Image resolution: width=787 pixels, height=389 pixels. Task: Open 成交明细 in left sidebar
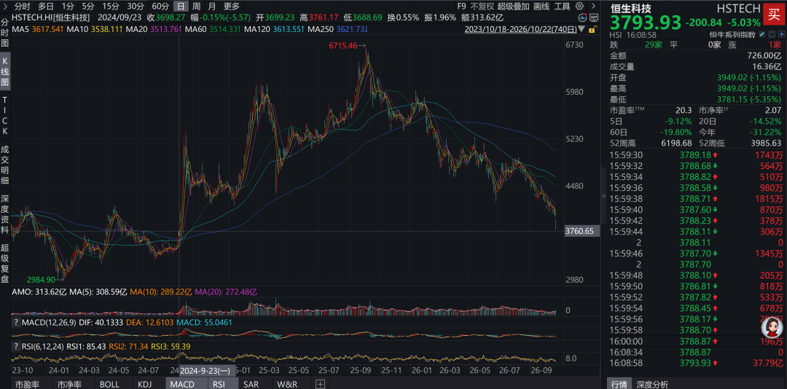pos(4,164)
